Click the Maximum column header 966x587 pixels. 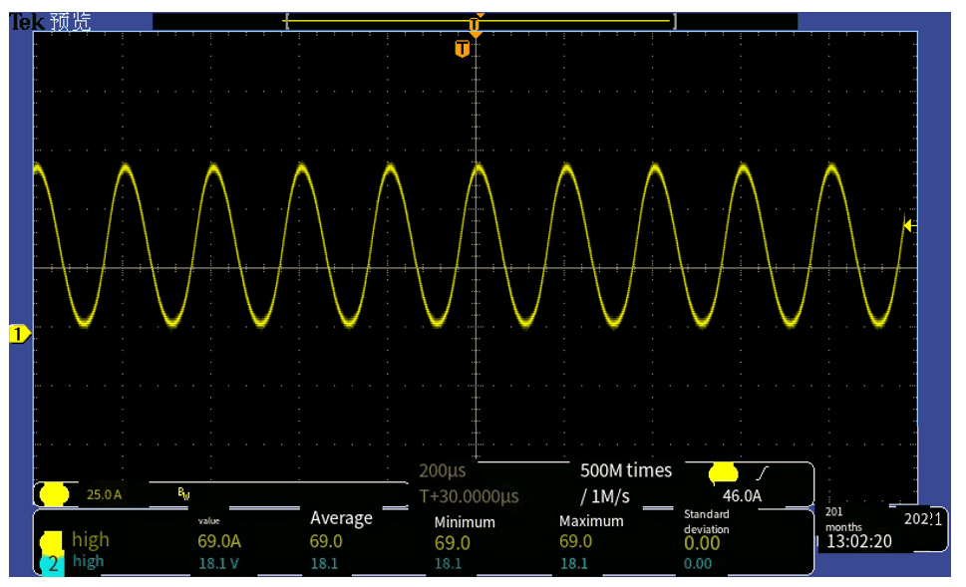pyautogui.click(x=591, y=521)
